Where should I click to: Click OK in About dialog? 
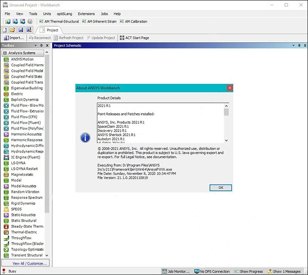click(221, 188)
